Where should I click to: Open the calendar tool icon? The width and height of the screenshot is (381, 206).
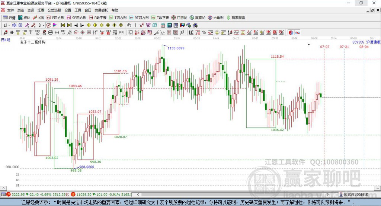tap(163, 25)
